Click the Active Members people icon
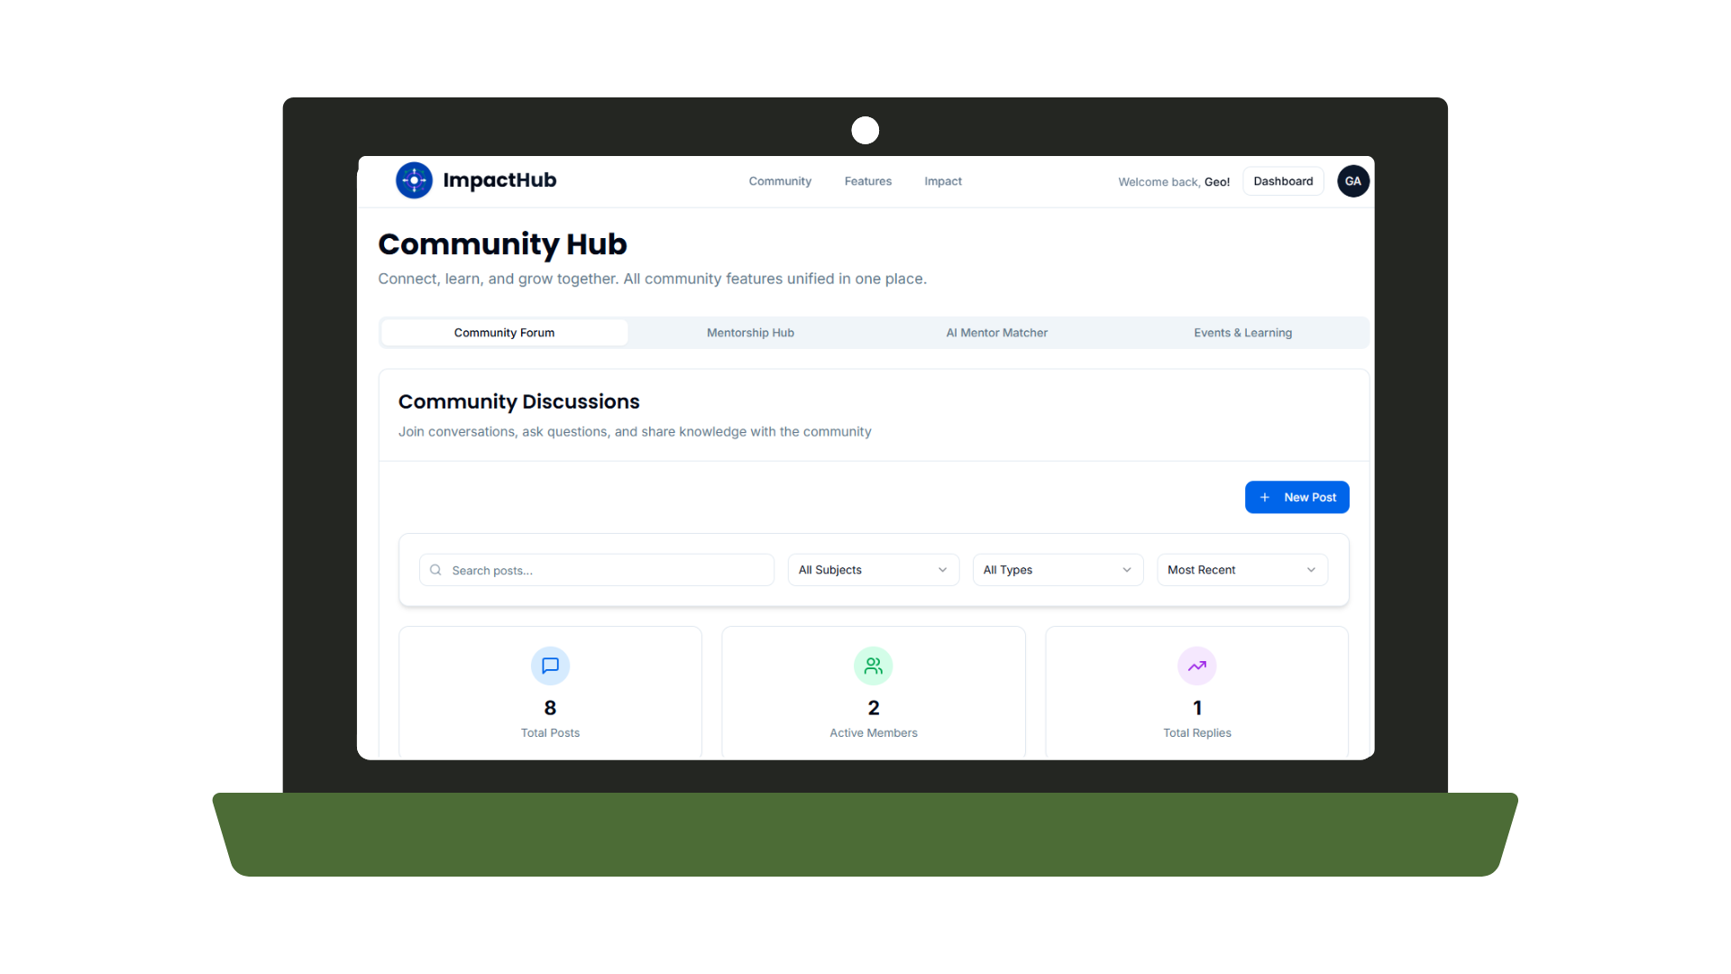Screen dimensions: 1731x974 [x=873, y=666]
